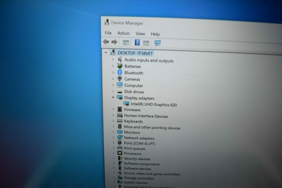The width and height of the screenshot is (282, 188).
Task: Expand the arrow next to Audio inputs and outputs
Action: click(x=113, y=59)
